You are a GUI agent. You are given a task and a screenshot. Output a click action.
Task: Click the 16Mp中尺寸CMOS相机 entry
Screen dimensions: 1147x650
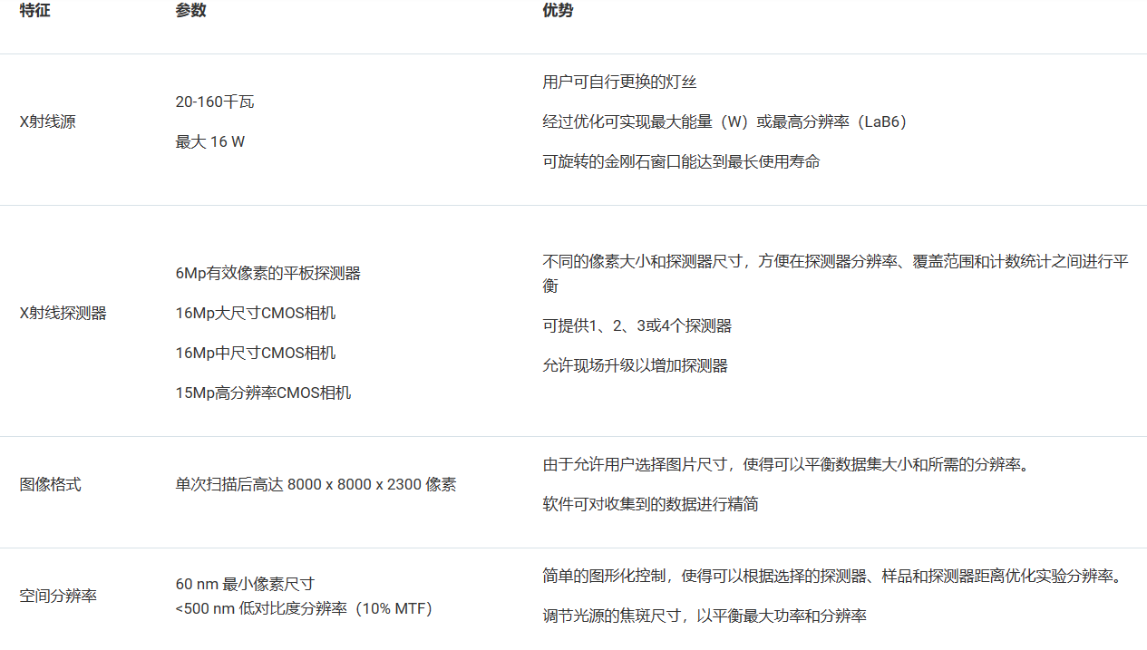[256, 353]
